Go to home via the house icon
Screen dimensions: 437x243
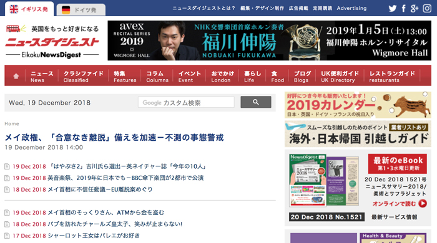[x=16, y=76]
